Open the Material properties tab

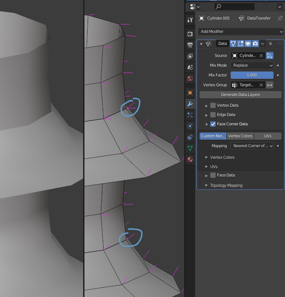[190, 160]
